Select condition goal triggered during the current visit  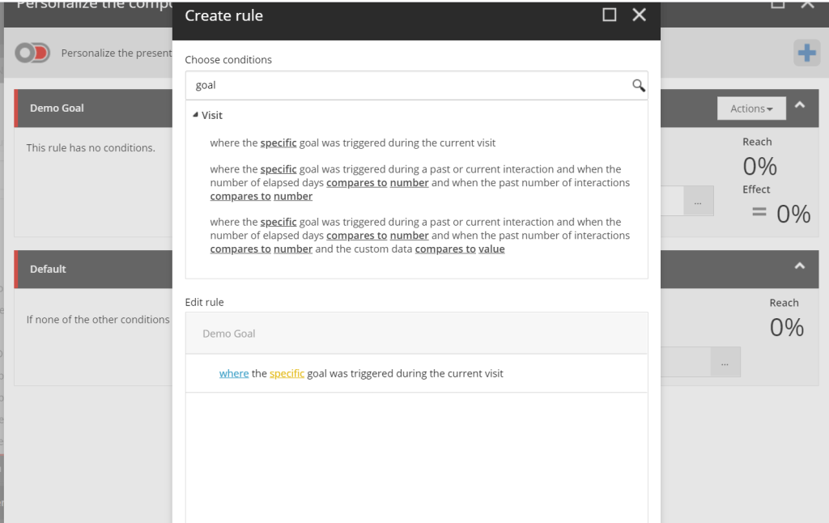pyautogui.click(x=353, y=142)
